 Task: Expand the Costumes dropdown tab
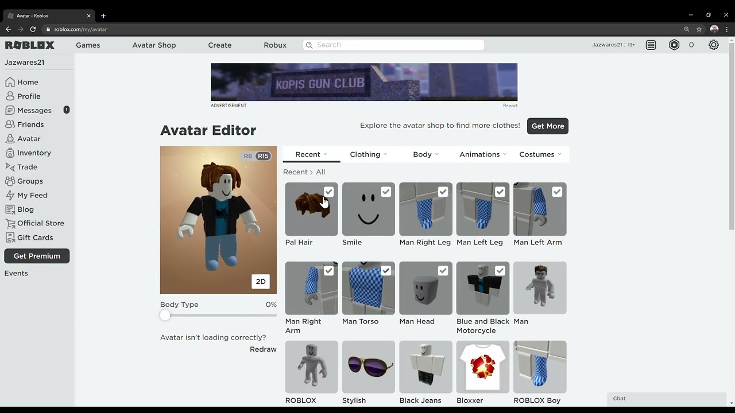[x=540, y=154]
